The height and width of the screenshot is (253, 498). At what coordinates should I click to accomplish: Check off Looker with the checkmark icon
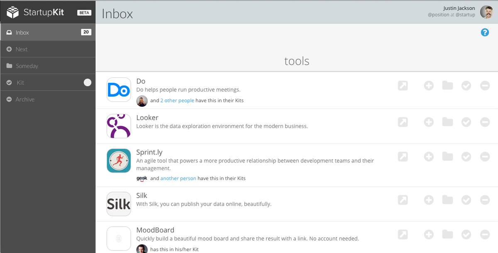tap(466, 122)
